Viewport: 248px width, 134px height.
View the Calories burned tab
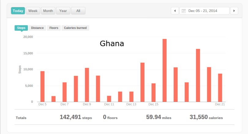tap(75, 28)
